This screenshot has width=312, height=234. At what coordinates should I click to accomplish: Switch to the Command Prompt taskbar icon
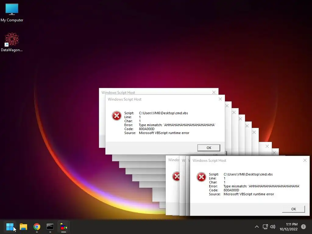click(x=50, y=227)
